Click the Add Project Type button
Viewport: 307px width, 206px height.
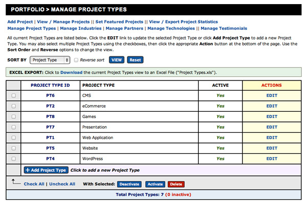(46, 170)
